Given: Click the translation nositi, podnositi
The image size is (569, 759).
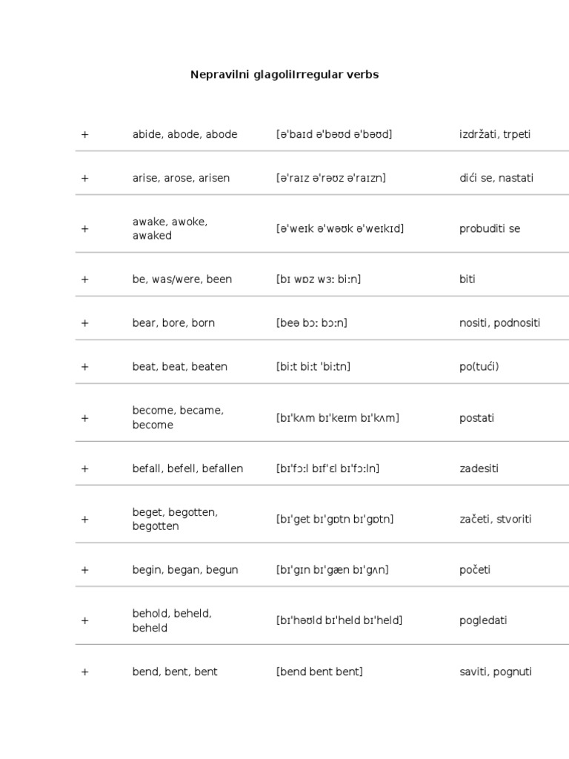Looking at the screenshot, I should pos(499,323).
